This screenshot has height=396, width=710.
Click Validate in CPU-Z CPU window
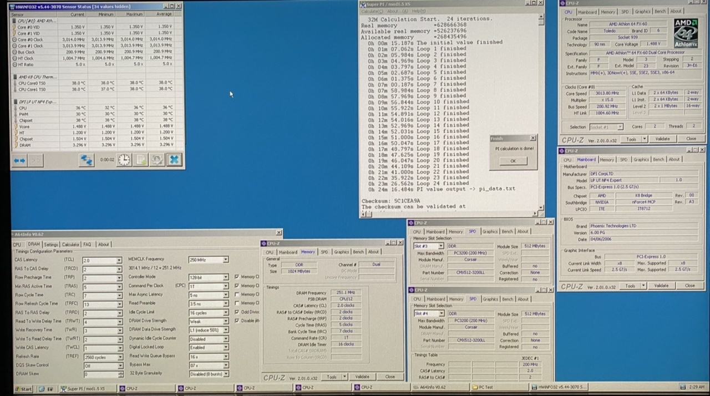click(662, 139)
